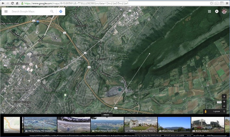
Task: Open directions with the blue arrow icon
Action: (x=61, y=11)
